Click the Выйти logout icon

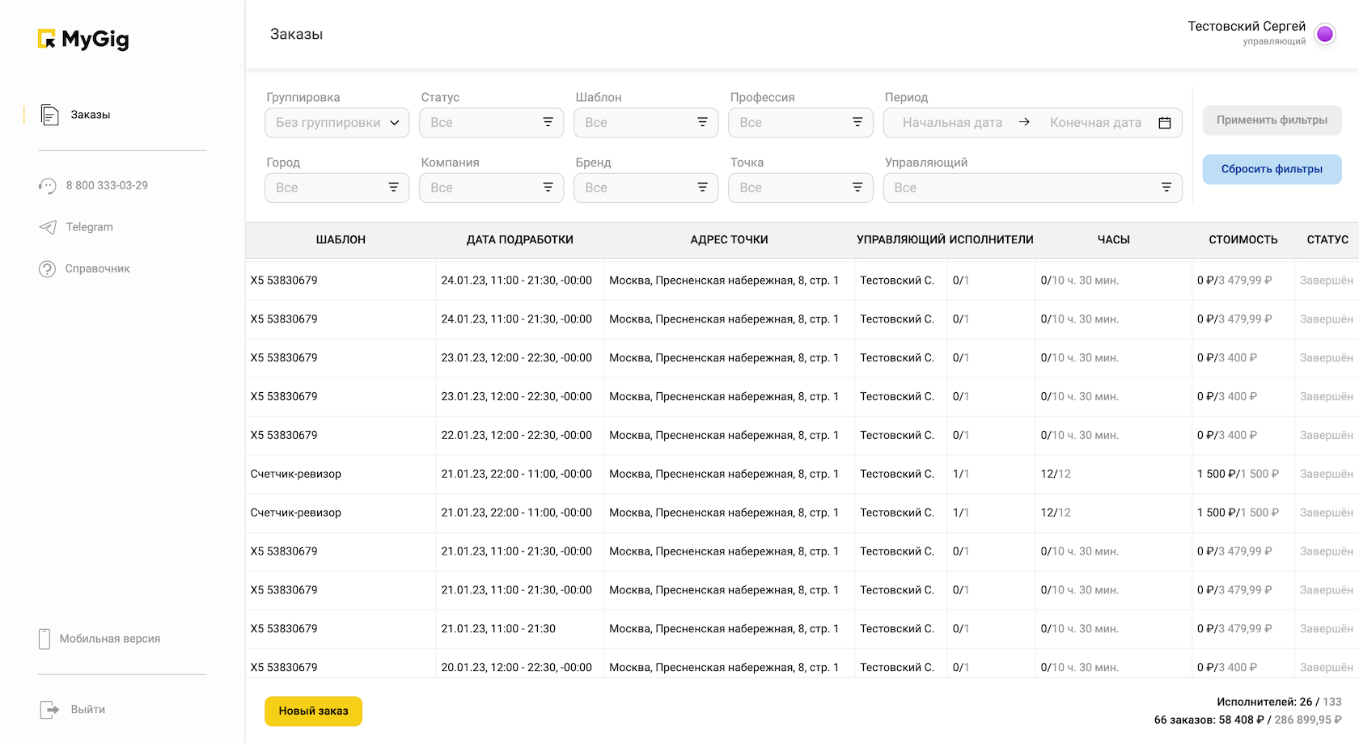[49, 710]
